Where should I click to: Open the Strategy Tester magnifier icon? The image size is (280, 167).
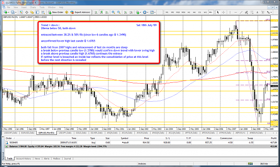[x=43, y=12]
